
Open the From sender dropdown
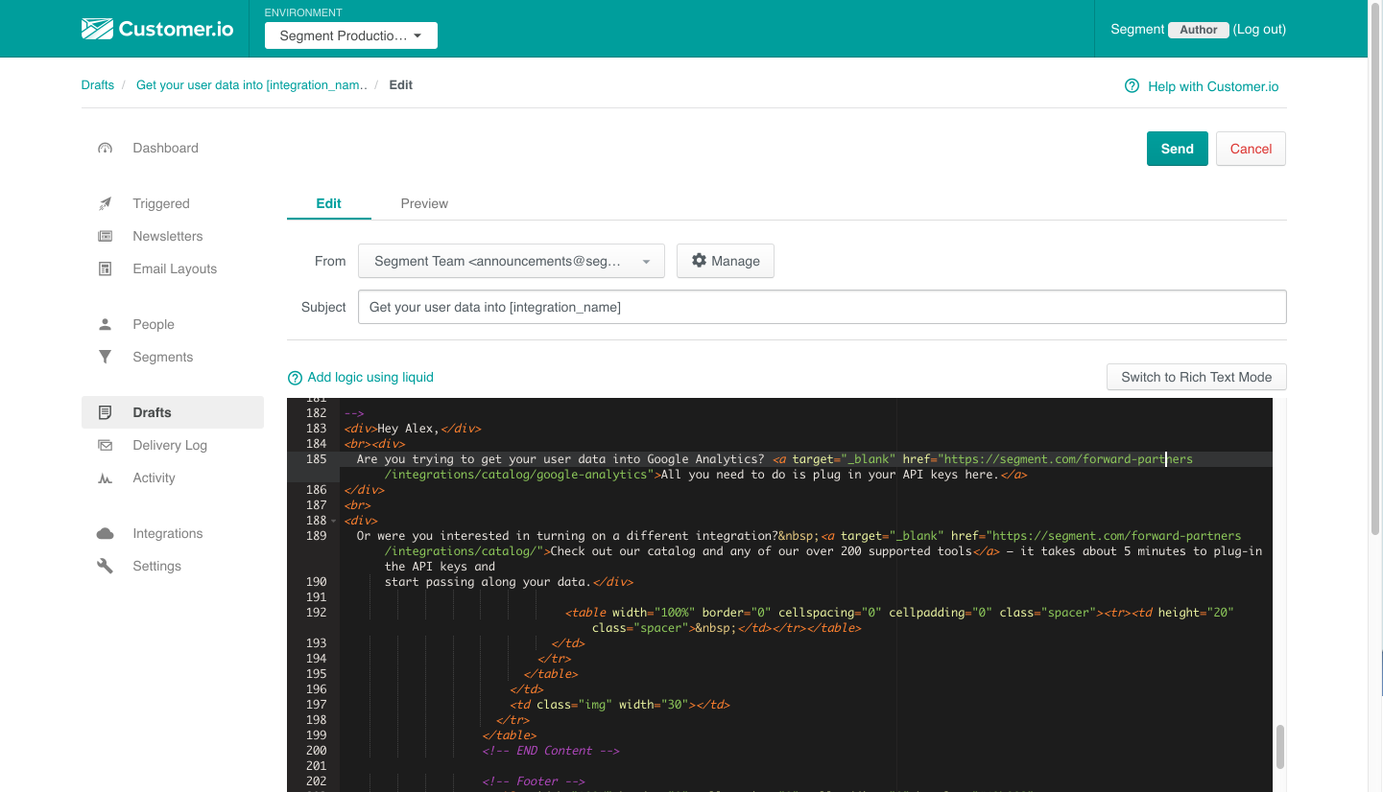pos(512,261)
